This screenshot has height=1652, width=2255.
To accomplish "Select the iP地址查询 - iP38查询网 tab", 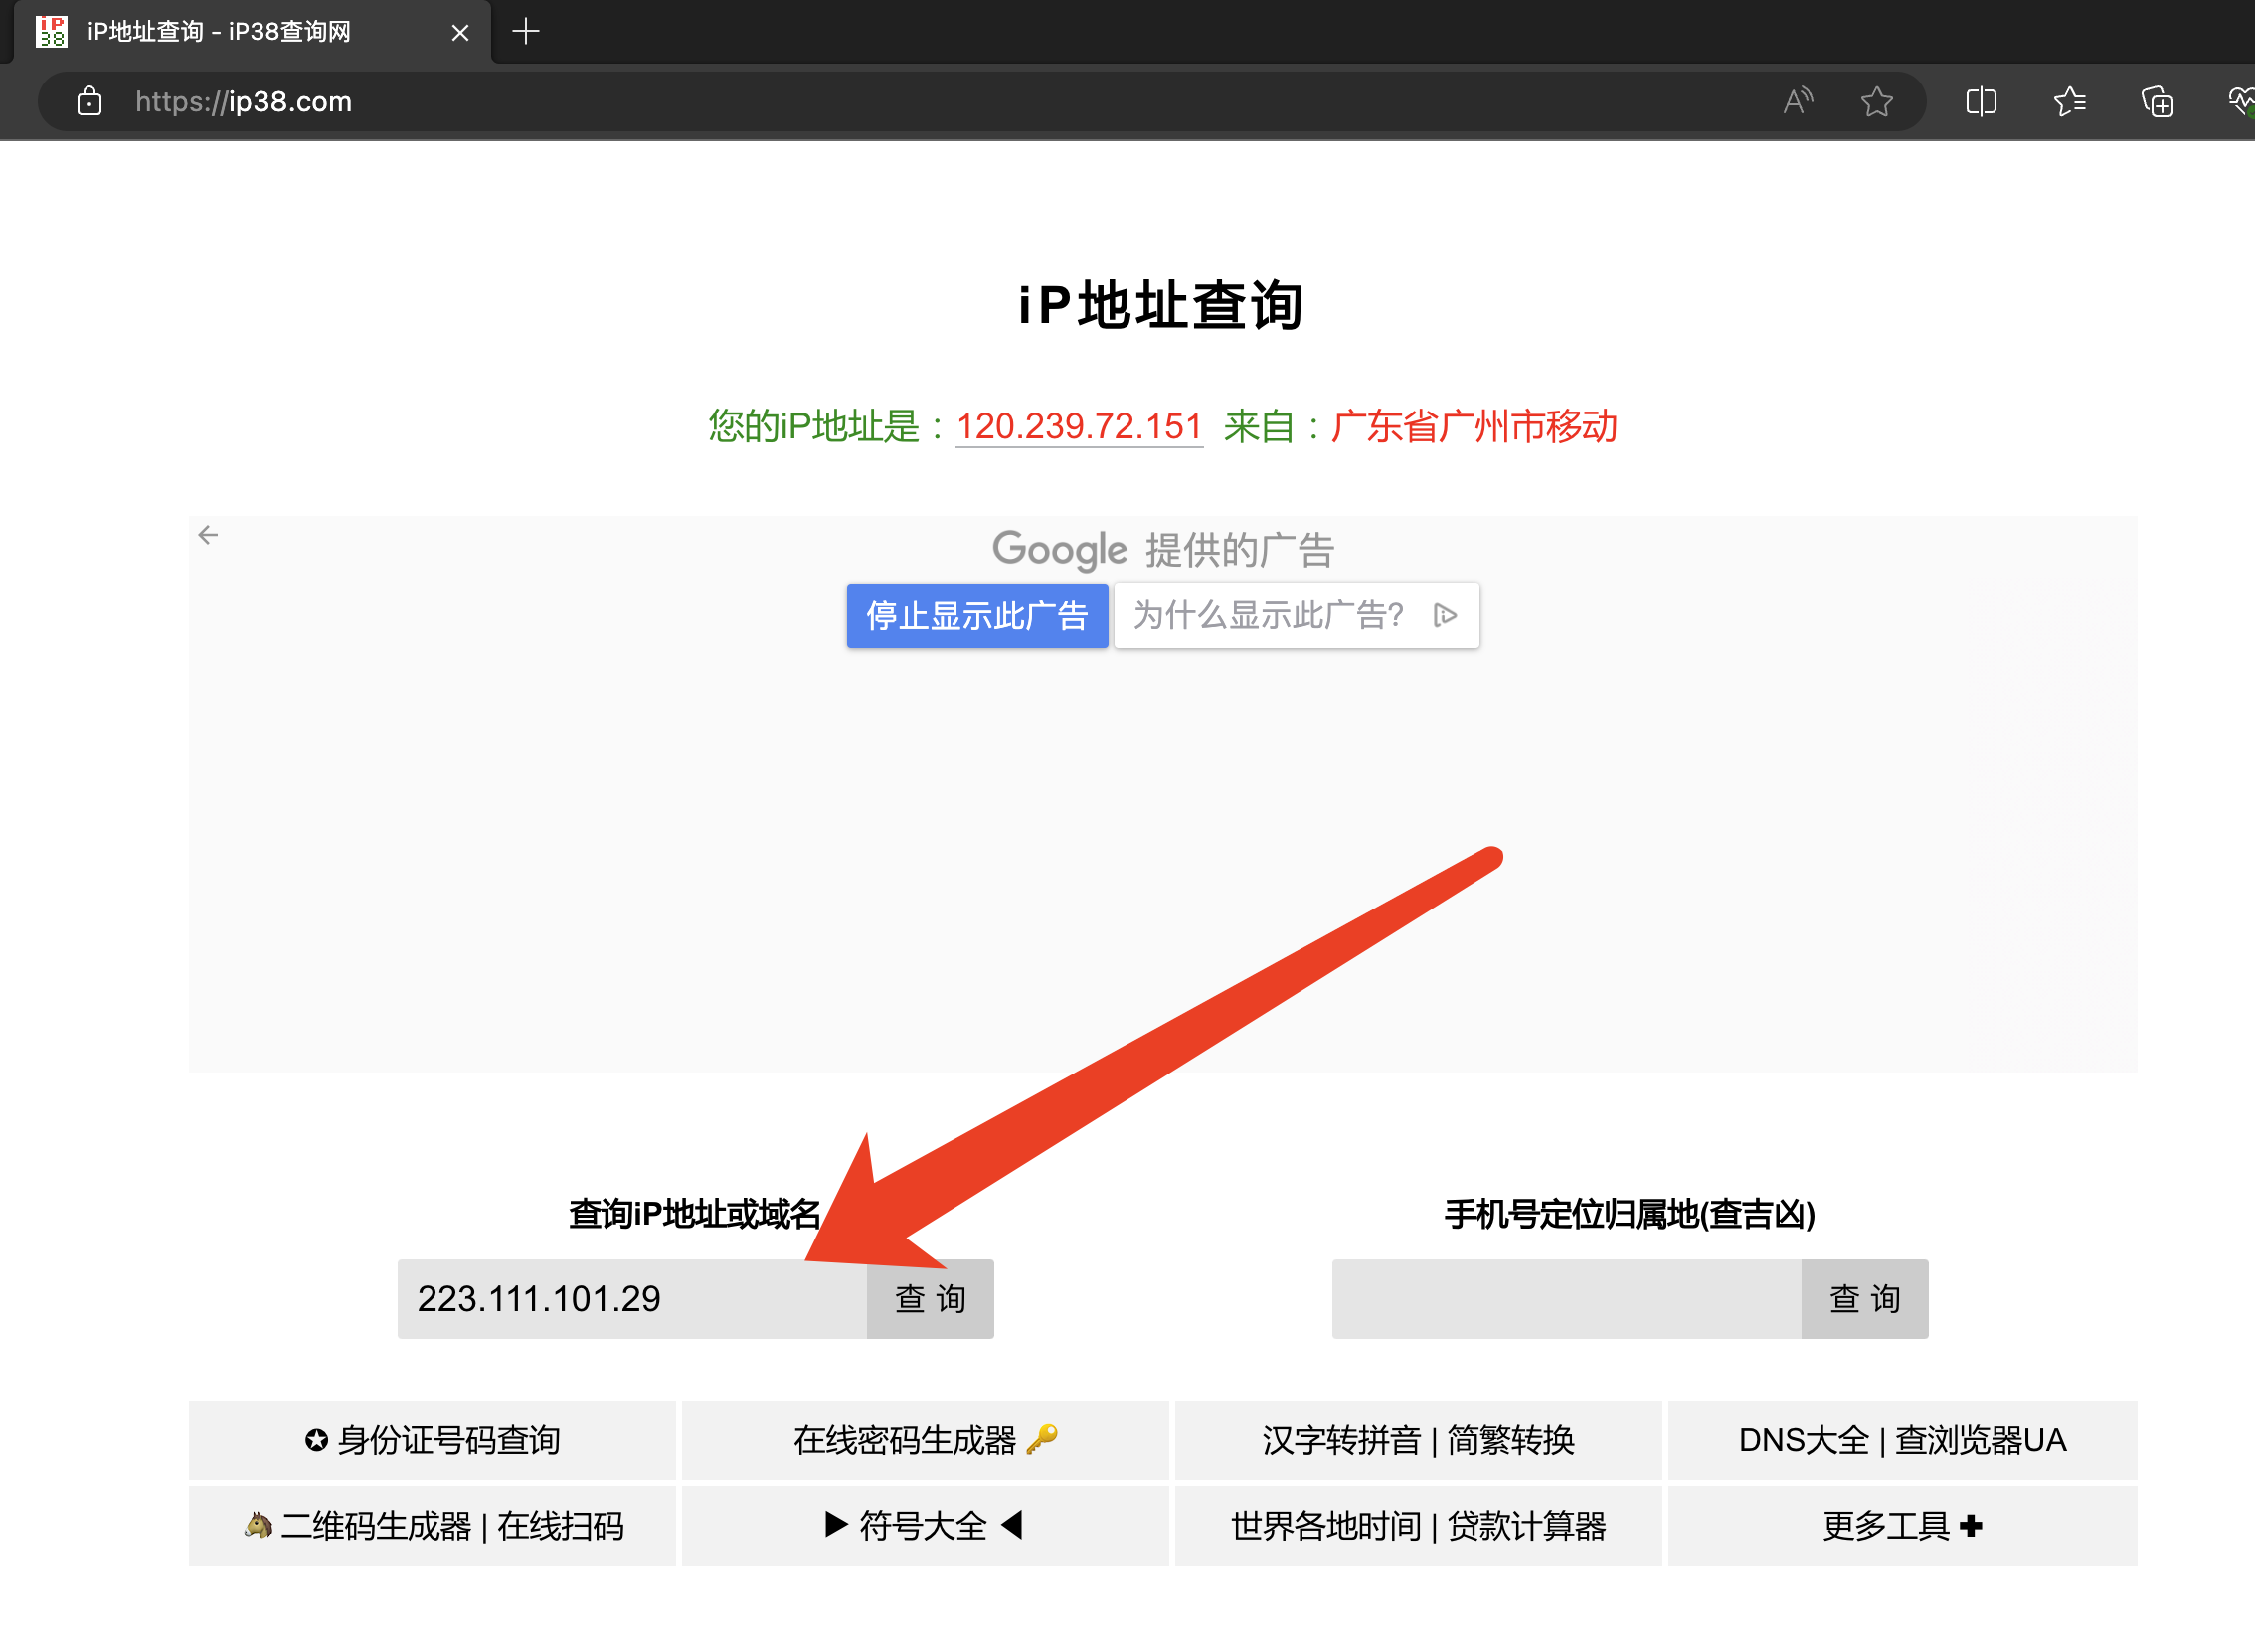I will (x=220, y=32).
